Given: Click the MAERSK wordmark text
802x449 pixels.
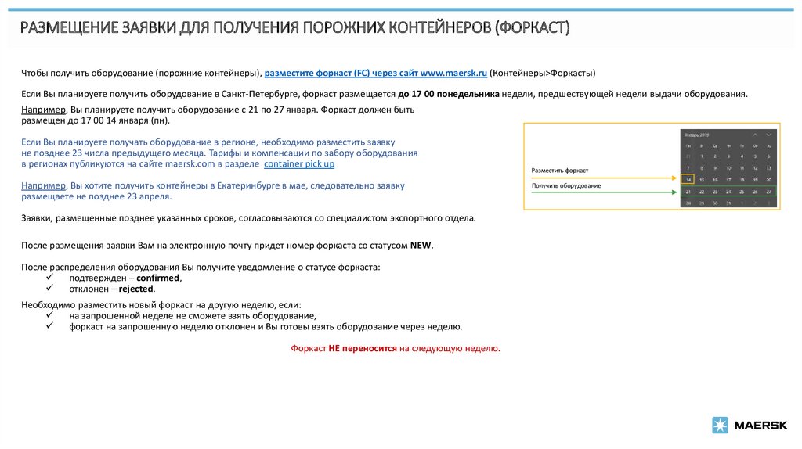Looking at the screenshot, I should pos(760,425).
